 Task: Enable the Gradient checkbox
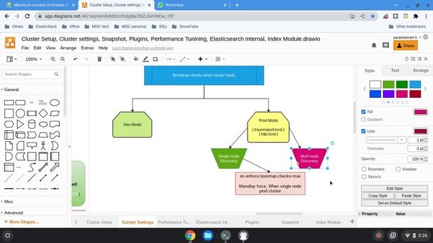pyautogui.click(x=363, y=119)
